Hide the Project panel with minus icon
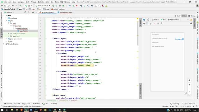This screenshot has width=199, height=112. 36,12
